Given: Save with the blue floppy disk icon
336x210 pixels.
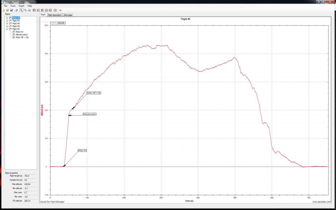Looking at the screenshot, I should point(11,10).
